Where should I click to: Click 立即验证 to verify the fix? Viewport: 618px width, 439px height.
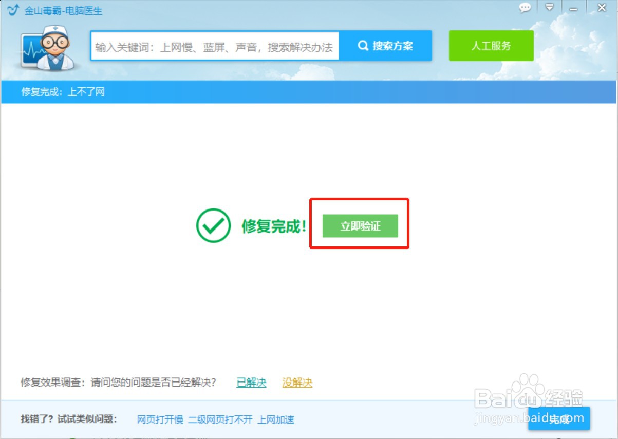click(360, 225)
